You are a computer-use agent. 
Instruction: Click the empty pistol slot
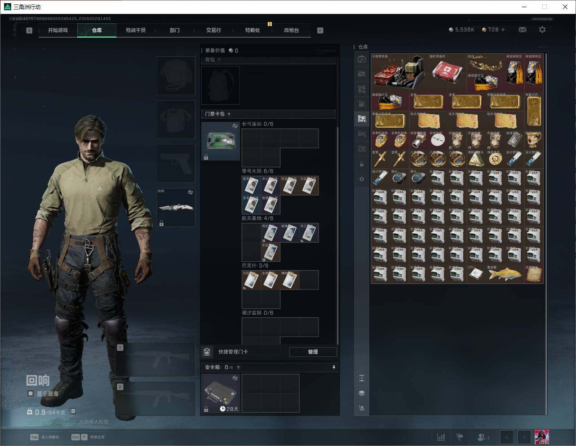tap(176, 163)
